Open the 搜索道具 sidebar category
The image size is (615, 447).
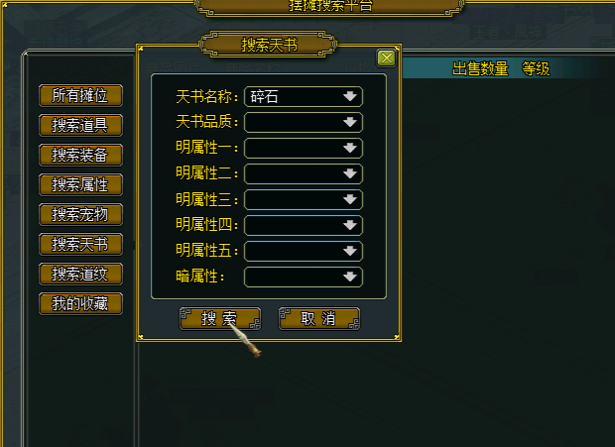pos(80,125)
